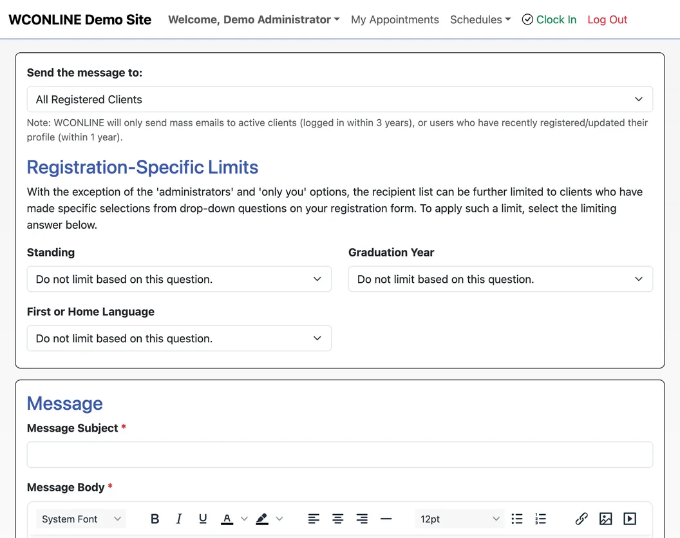Open the Standing limit dropdown
The height and width of the screenshot is (538, 680).
click(x=179, y=279)
